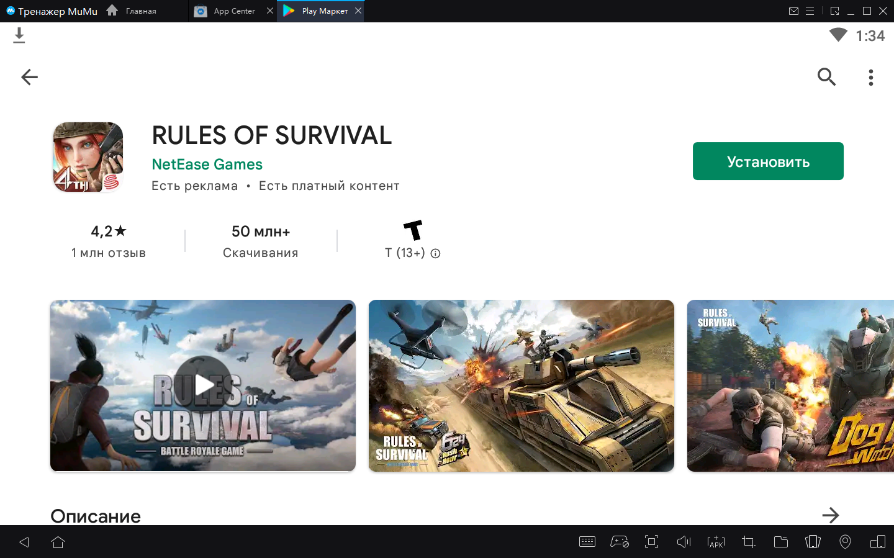
Task: Open the NetEase Games developer link
Action: [x=207, y=164]
